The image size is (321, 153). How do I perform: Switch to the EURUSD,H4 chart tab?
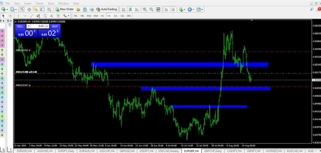[24, 151]
